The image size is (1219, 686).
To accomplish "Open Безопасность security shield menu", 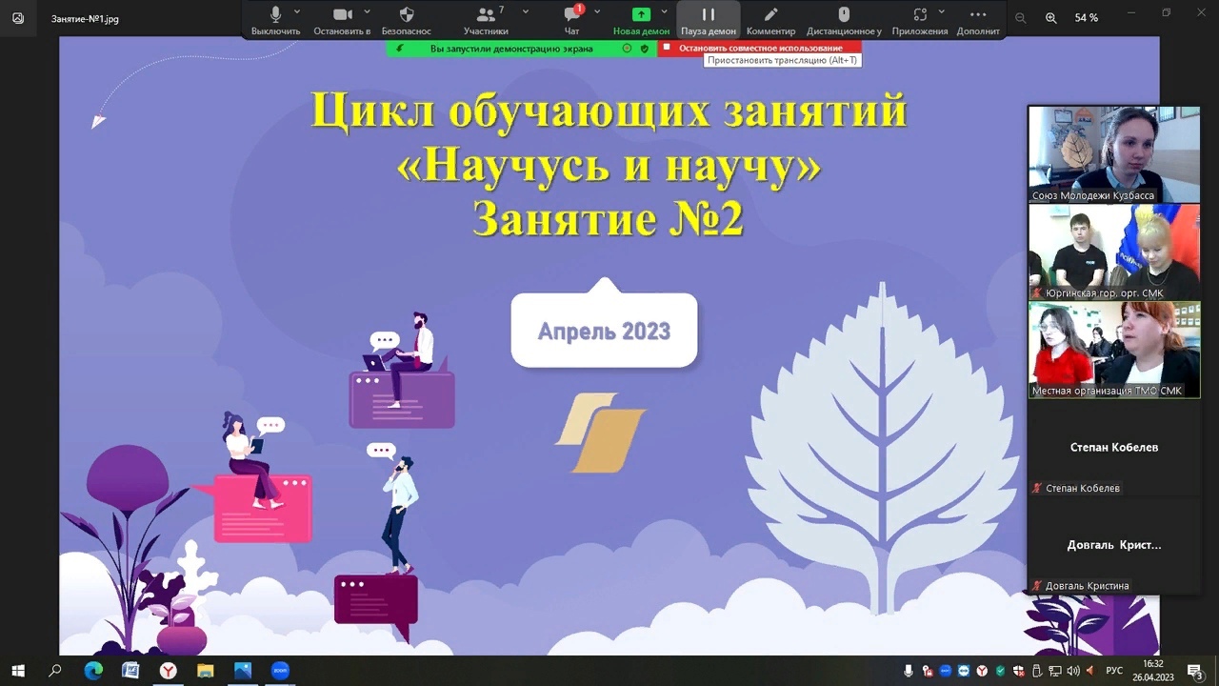I will 406,21.
